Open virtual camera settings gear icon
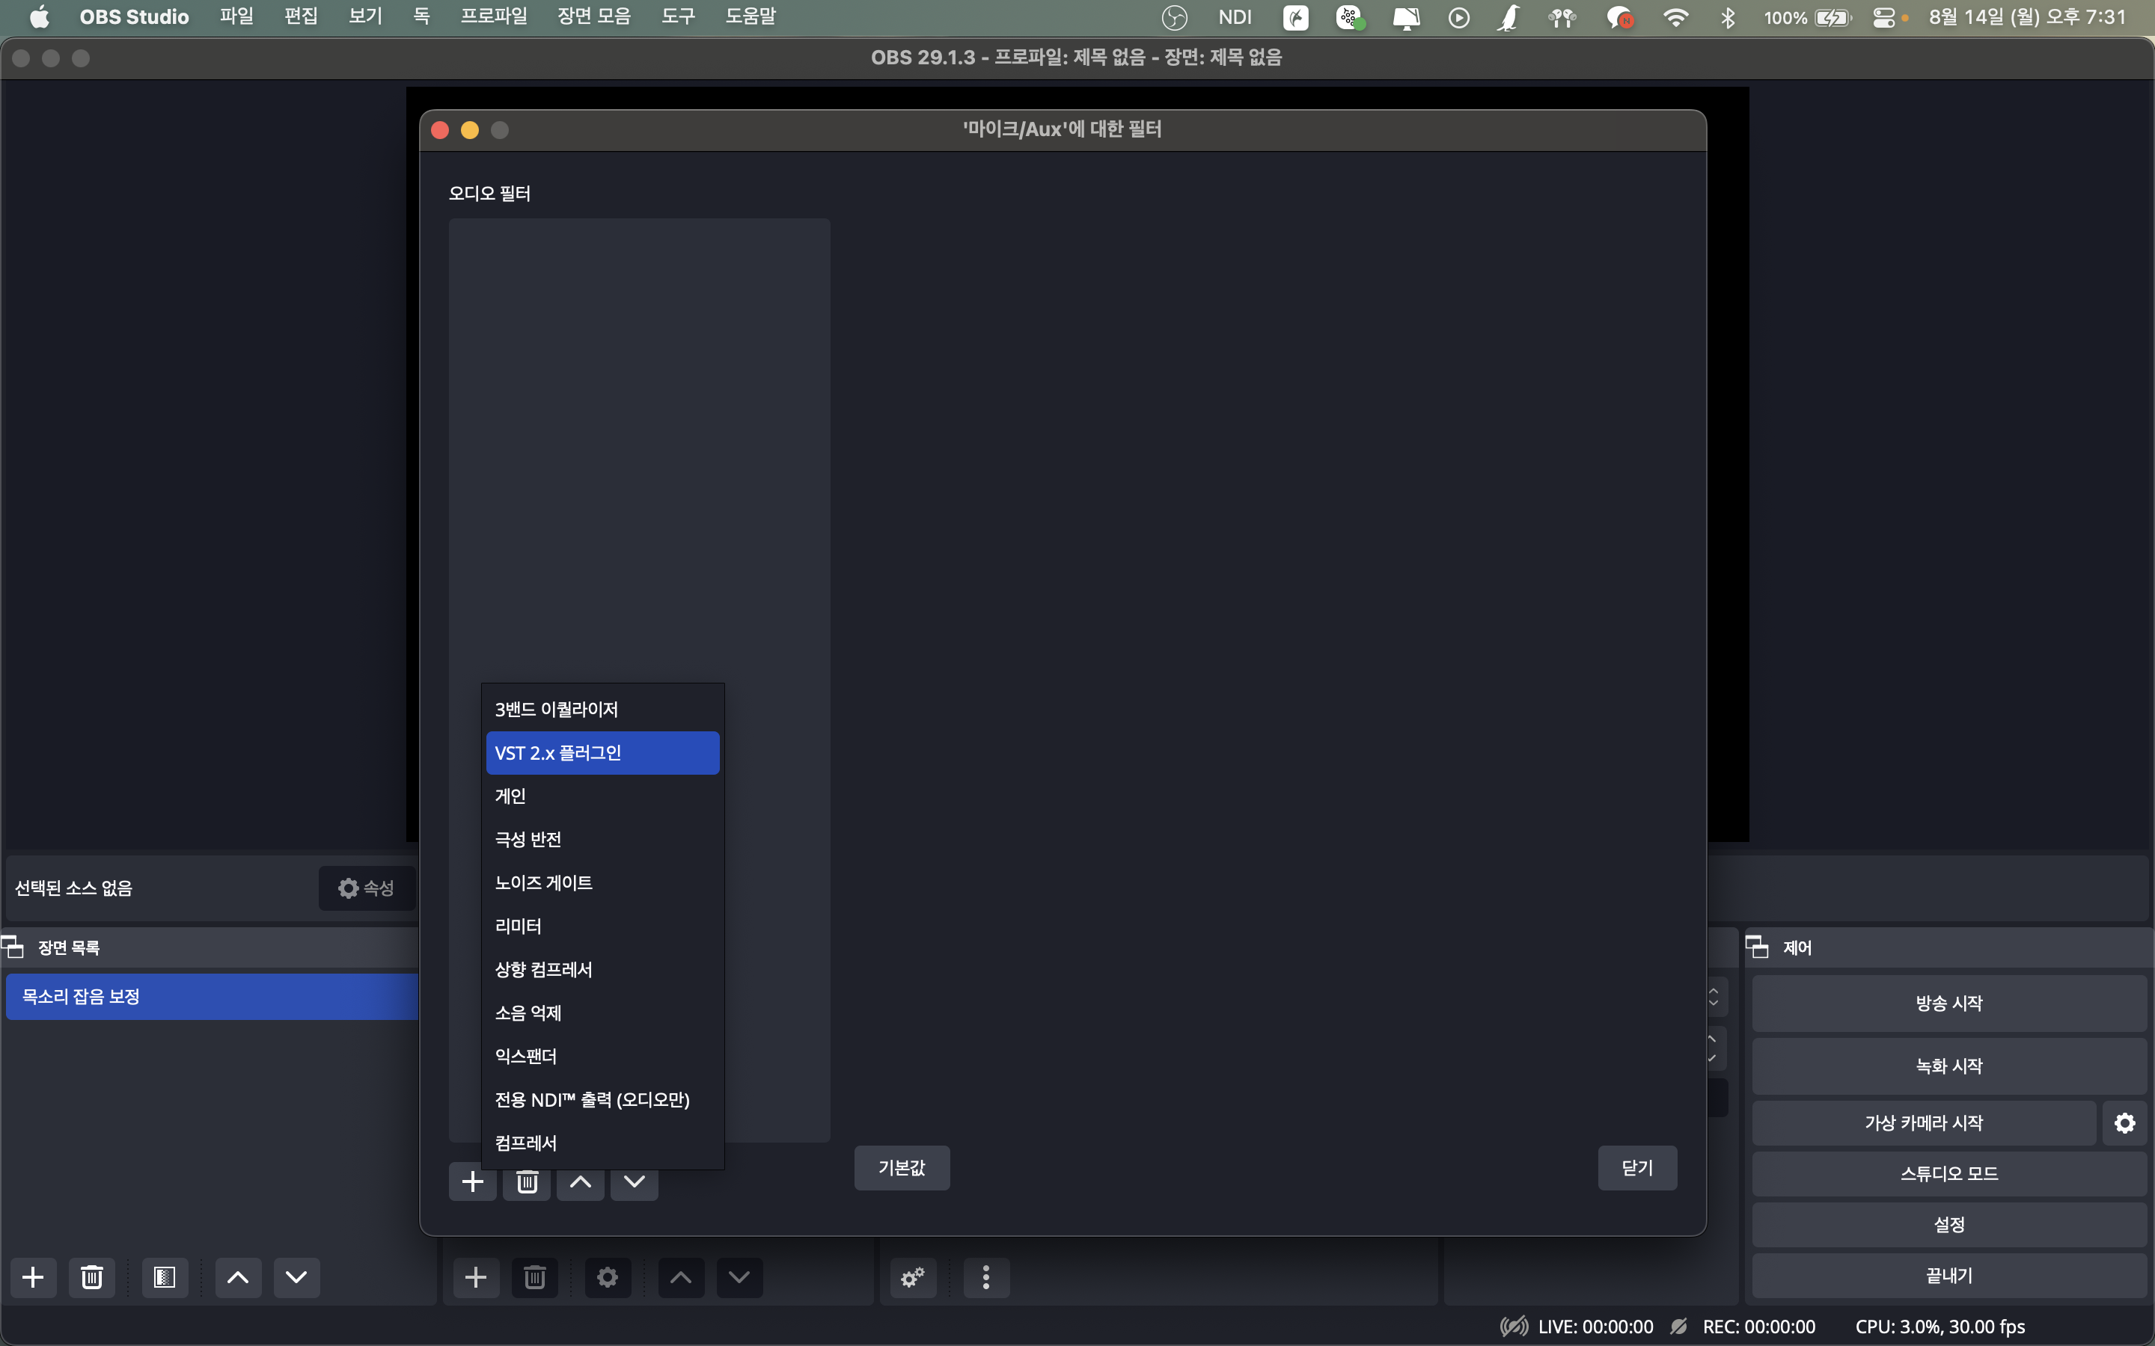Viewport: 2155px width, 1346px height. click(x=2125, y=1122)
